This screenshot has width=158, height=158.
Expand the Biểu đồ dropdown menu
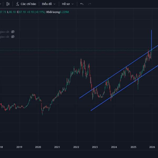[x=49, y=4]
